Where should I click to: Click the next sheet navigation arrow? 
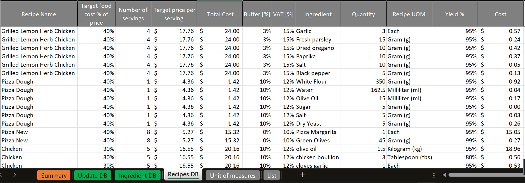pyautogui.click(x=15, y=175)
